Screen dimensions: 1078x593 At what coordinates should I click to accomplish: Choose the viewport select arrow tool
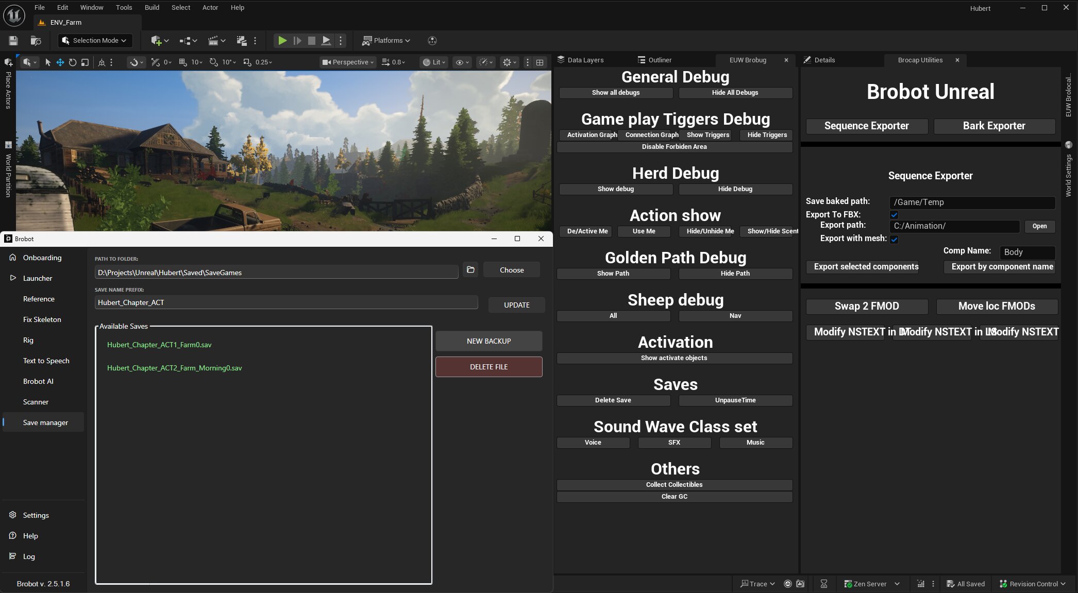[x=48, y=62]
